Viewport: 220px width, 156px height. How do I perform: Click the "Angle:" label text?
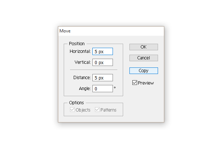(x=85, y=89)
